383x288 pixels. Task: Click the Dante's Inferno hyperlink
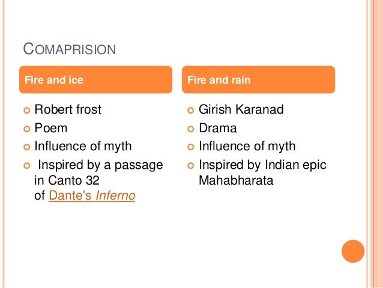click(x=91, y=196)
